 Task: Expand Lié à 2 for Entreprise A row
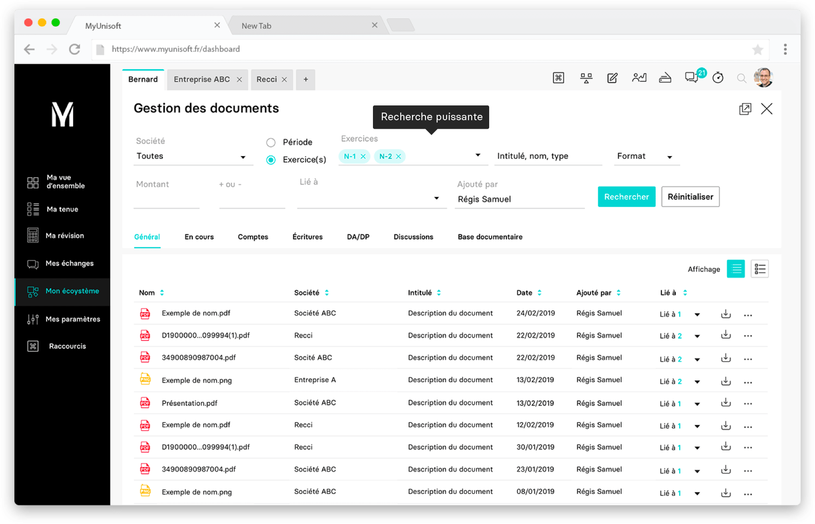pos(697,382)
